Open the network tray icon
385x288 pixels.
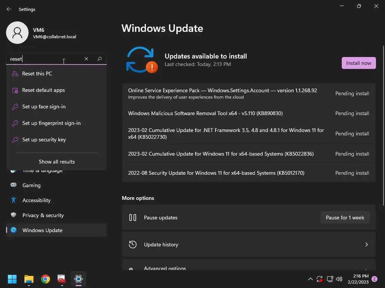click(330, 279)
